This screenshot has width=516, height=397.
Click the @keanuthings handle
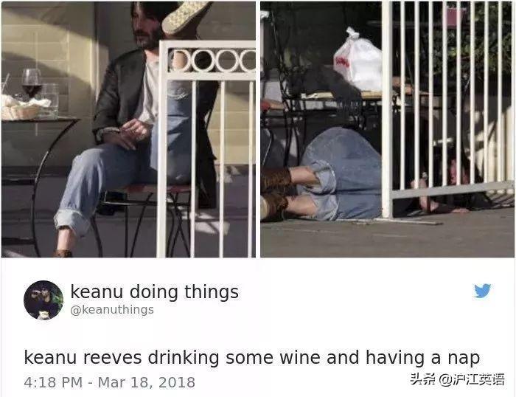112,310
